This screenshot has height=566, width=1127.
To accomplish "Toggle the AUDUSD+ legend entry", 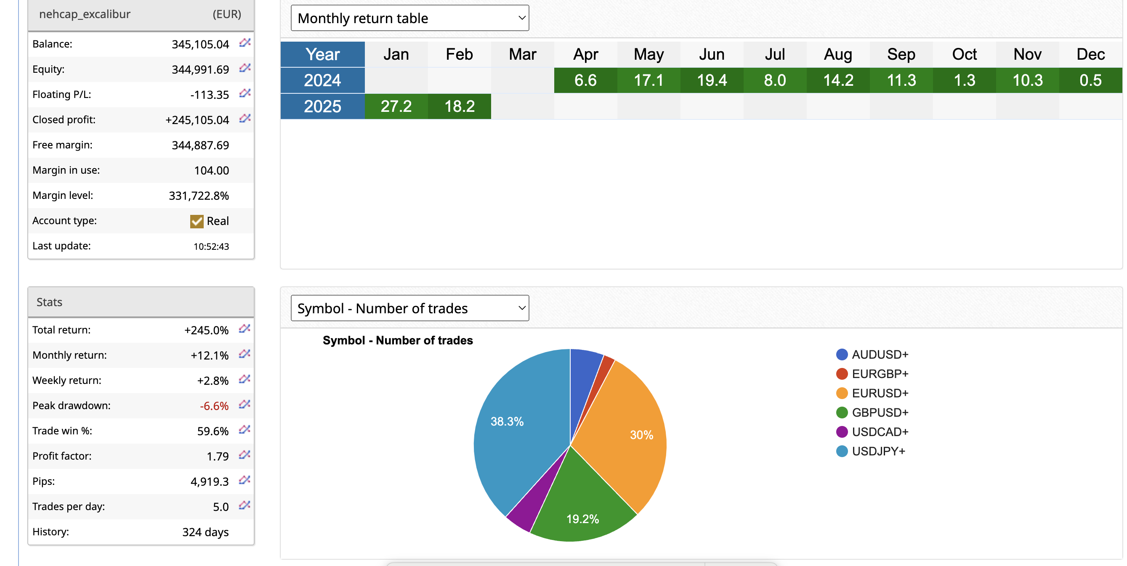I will pos(880,354).
